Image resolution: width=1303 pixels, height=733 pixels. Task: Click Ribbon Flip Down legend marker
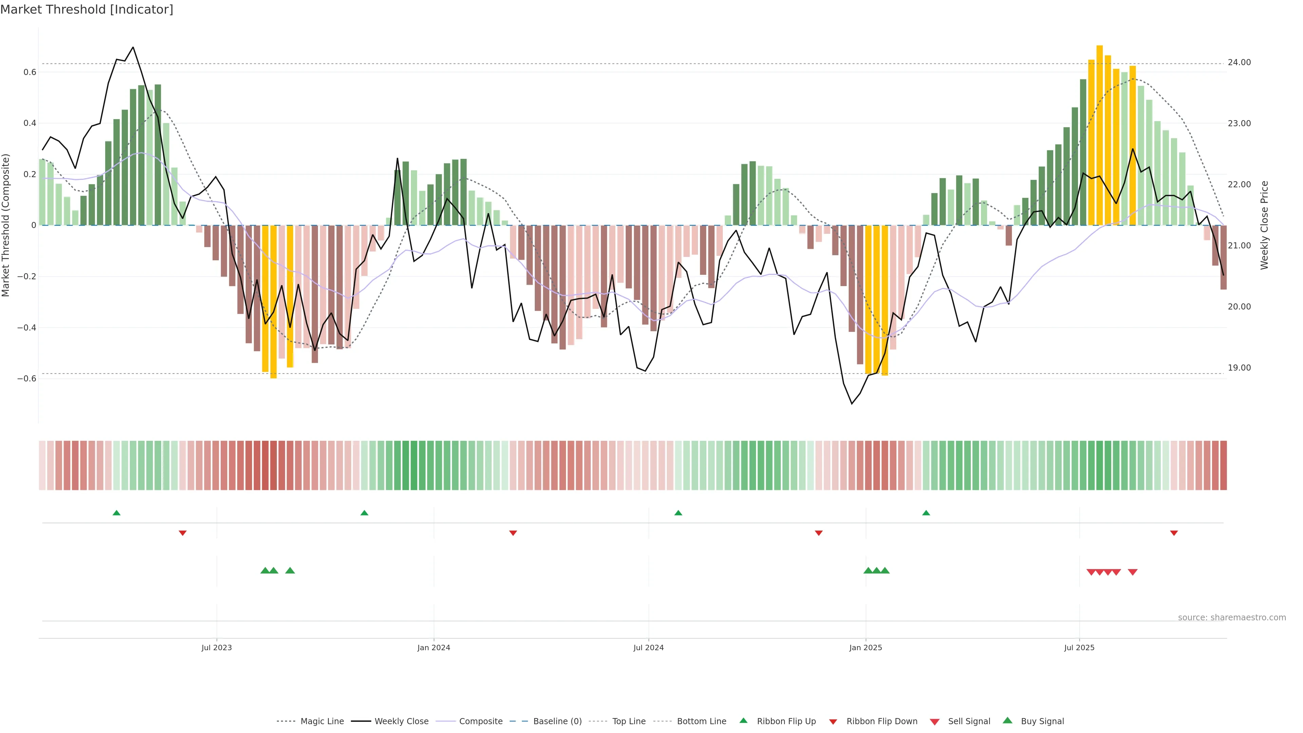tap(833, 721)
